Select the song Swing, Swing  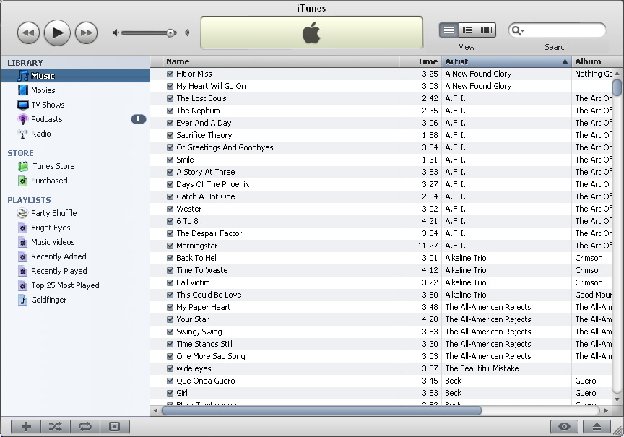click(x=199, y=332)
